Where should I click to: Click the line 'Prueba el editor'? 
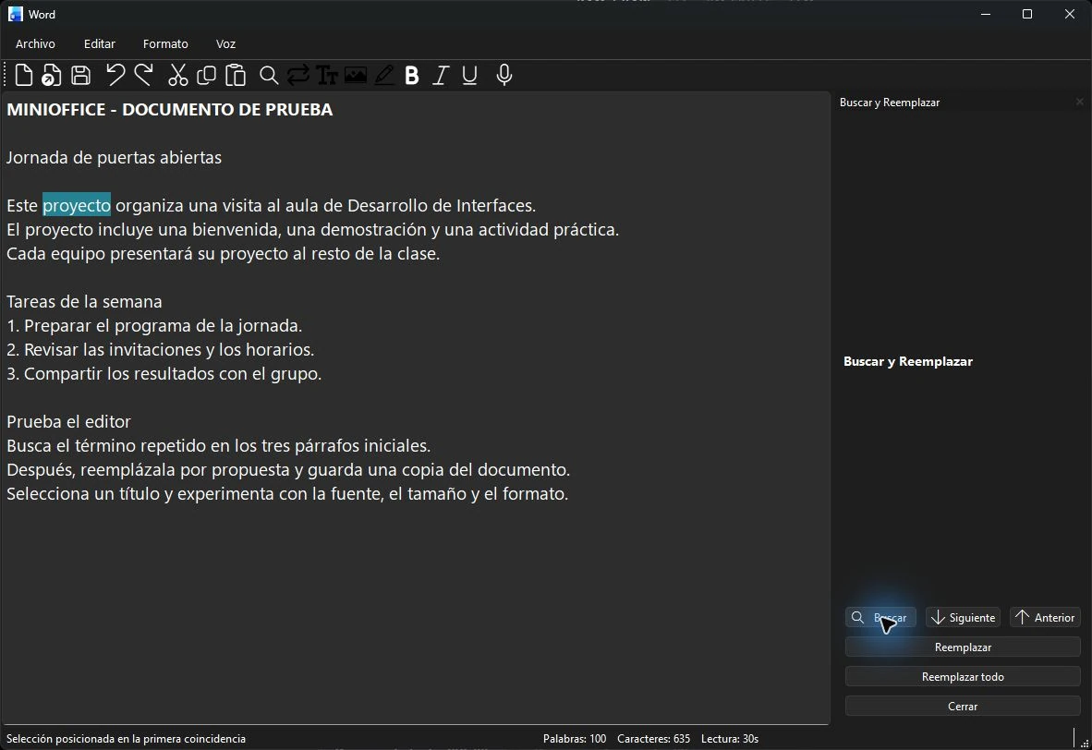click(68, 421)
